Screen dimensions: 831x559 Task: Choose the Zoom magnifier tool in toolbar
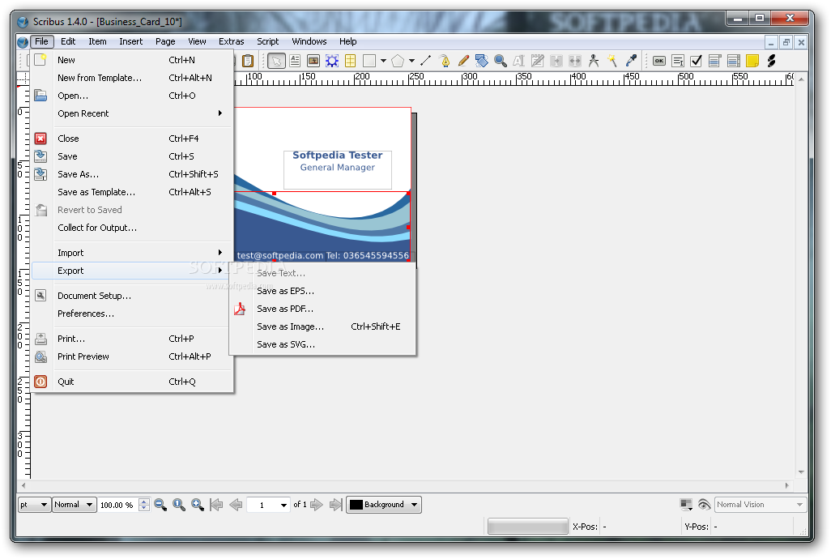point(501,61)
